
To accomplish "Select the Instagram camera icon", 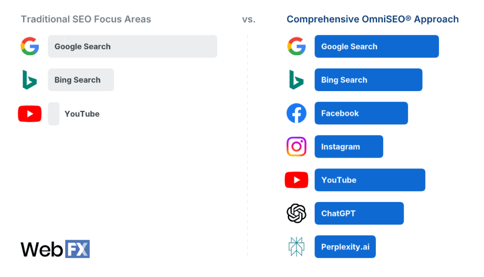I will point(296,147).
